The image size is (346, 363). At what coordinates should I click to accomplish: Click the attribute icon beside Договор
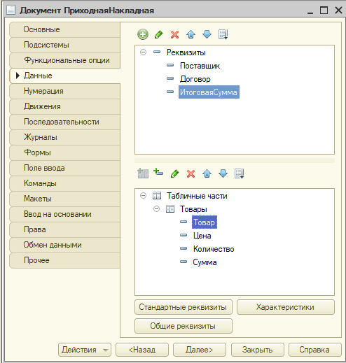(170, 78)
